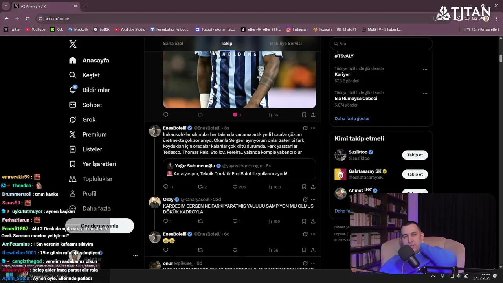Screen dimensions: 503x283
Task: Open Yağız Sabuncuoğlu's quoted post
Action: pos(239,169)
